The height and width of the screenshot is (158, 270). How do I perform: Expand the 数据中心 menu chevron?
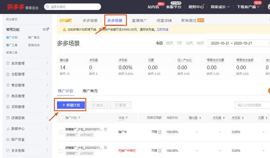(47, 128)
